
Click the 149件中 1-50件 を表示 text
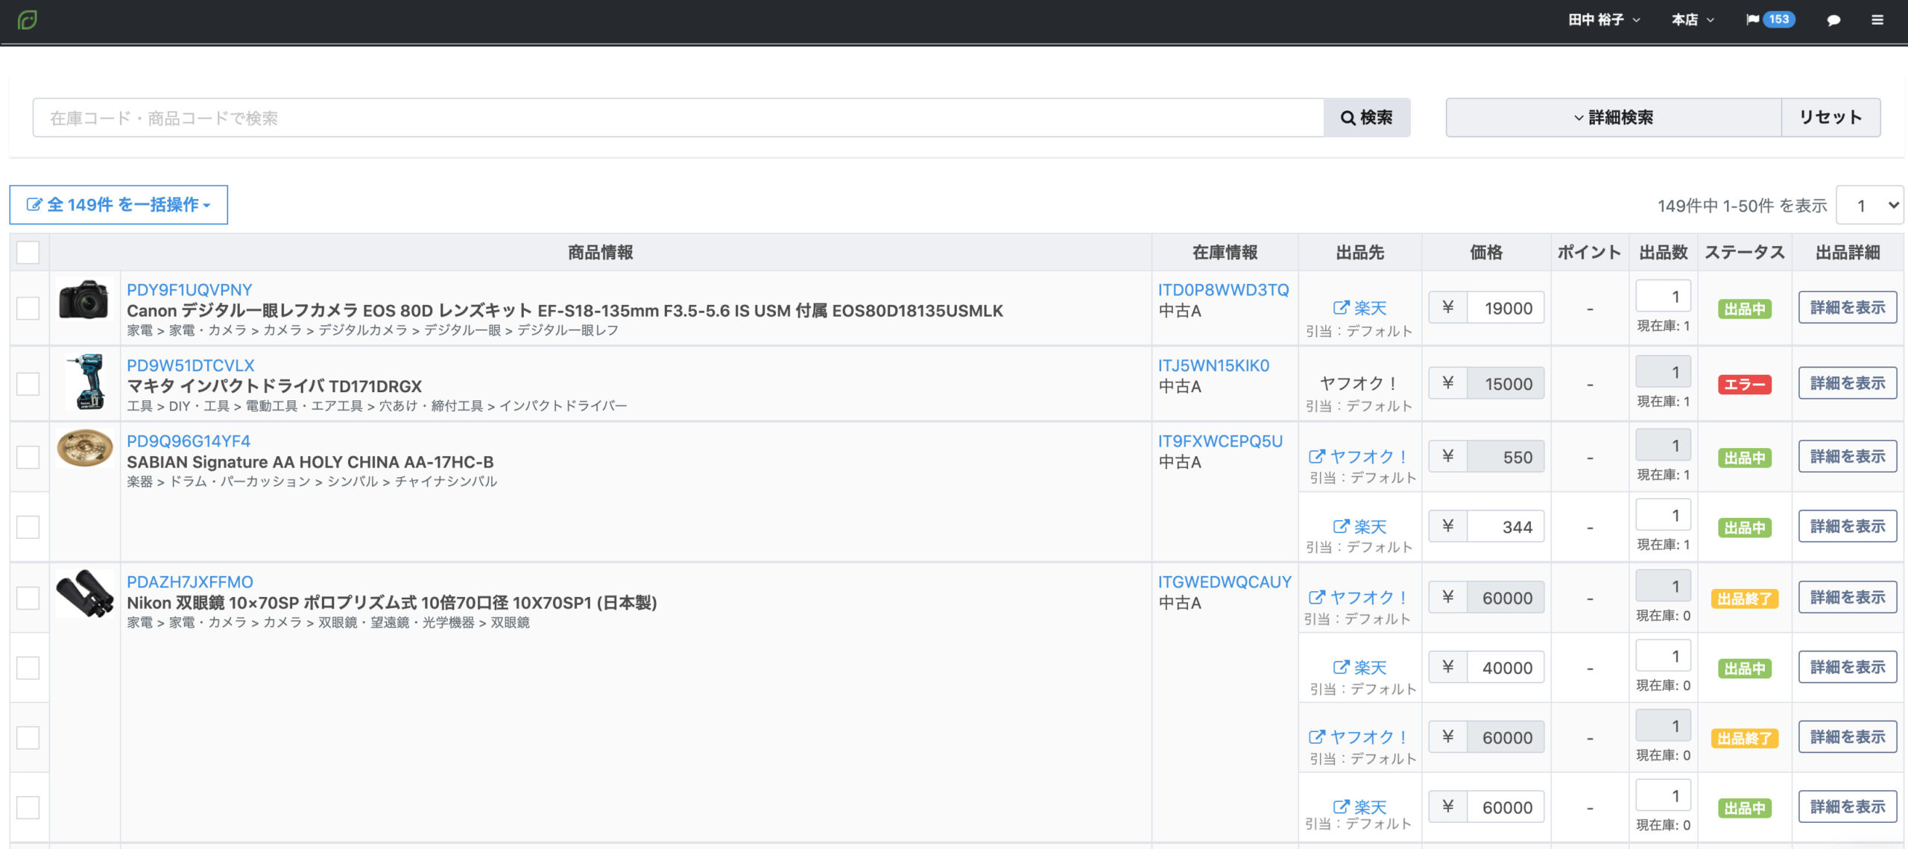[x=1742, y=206]
